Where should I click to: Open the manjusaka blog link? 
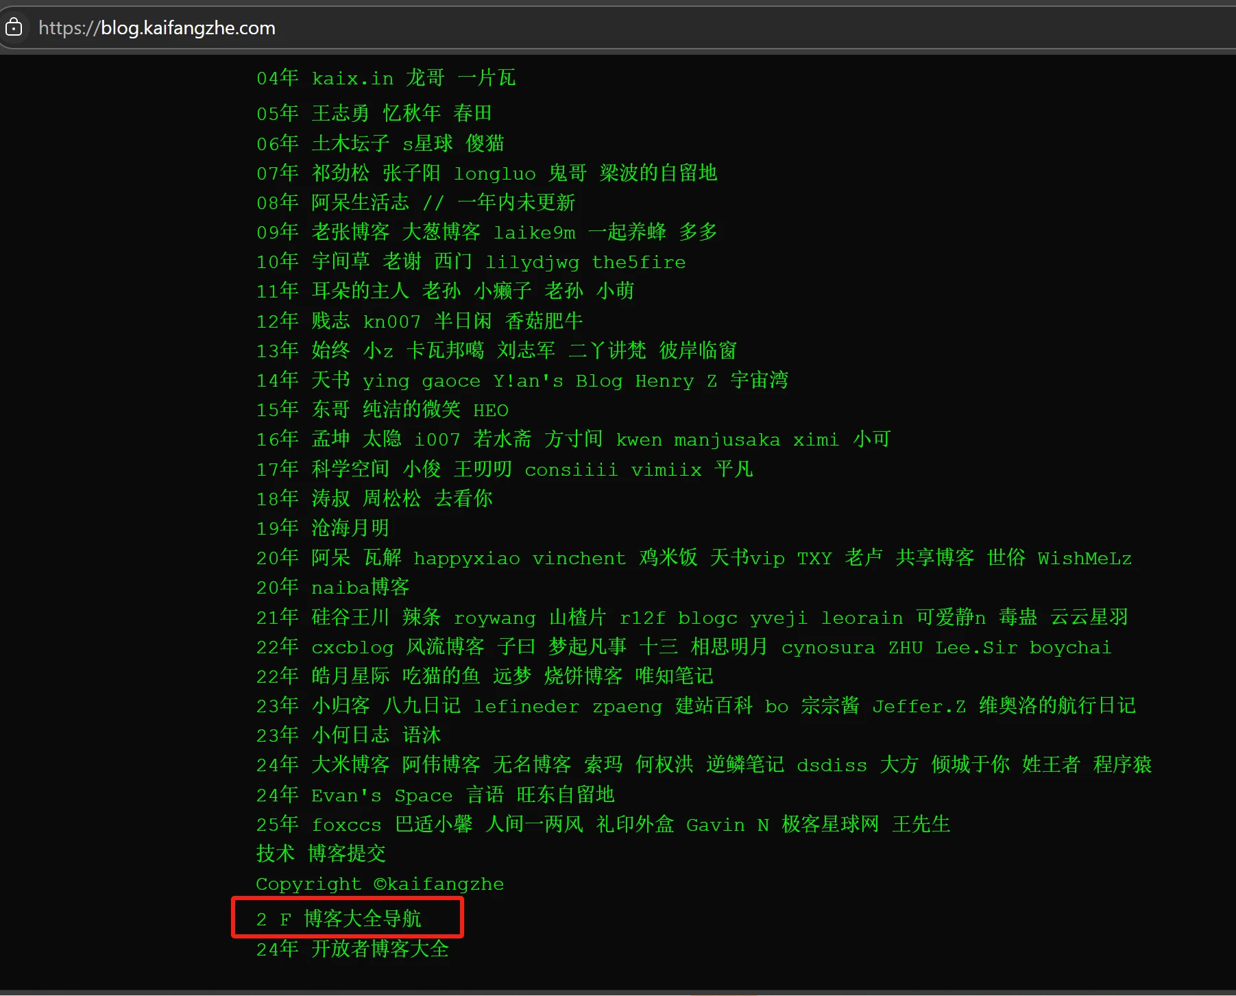(727, 439)
